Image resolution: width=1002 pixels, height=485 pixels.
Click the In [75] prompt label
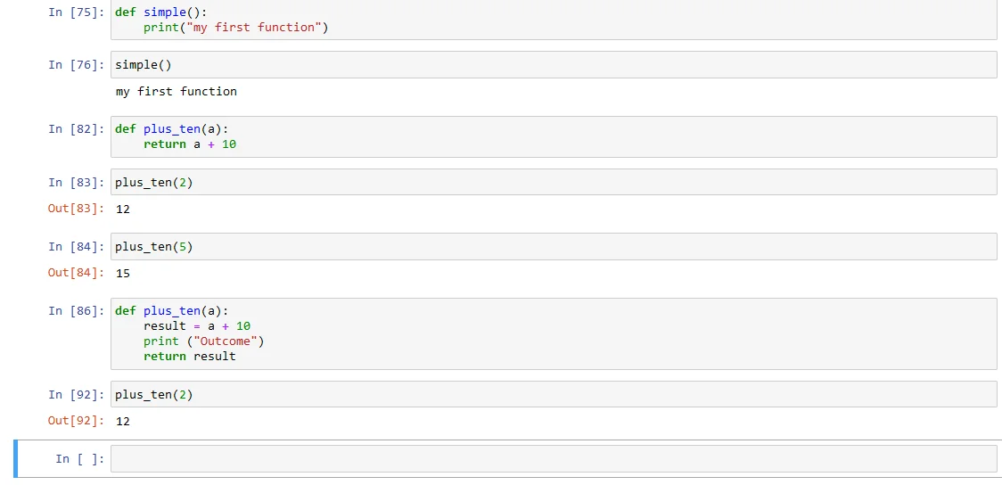[76, 12]
